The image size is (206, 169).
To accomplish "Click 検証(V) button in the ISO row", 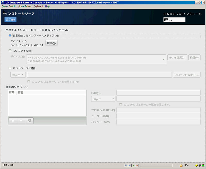I will (194, 57).
